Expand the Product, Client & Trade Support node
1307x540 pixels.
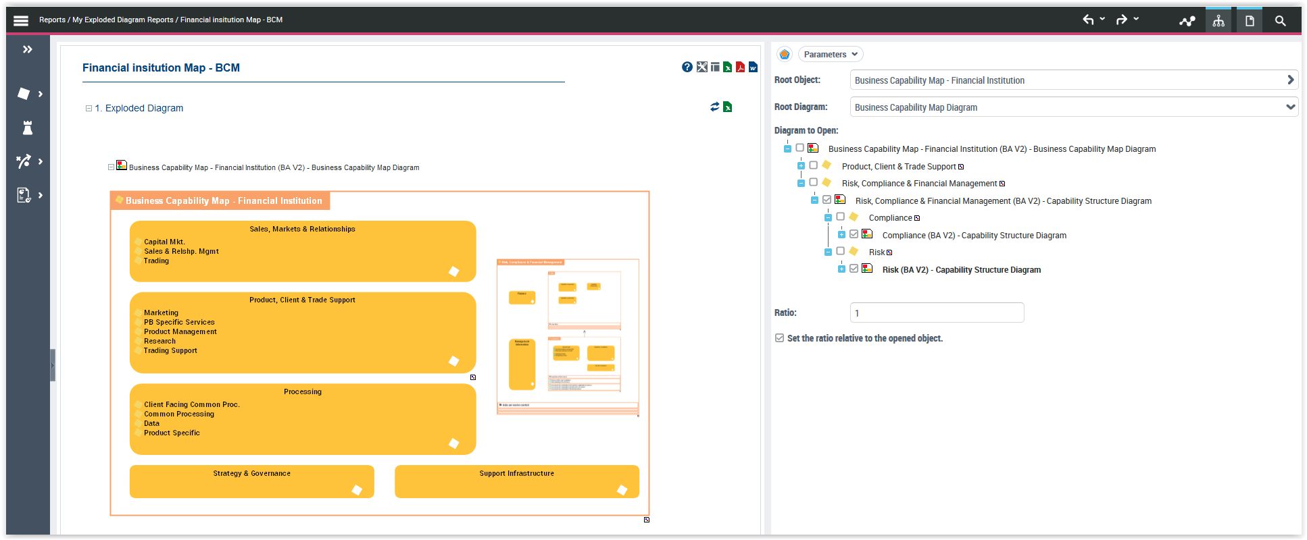point(801,166)
